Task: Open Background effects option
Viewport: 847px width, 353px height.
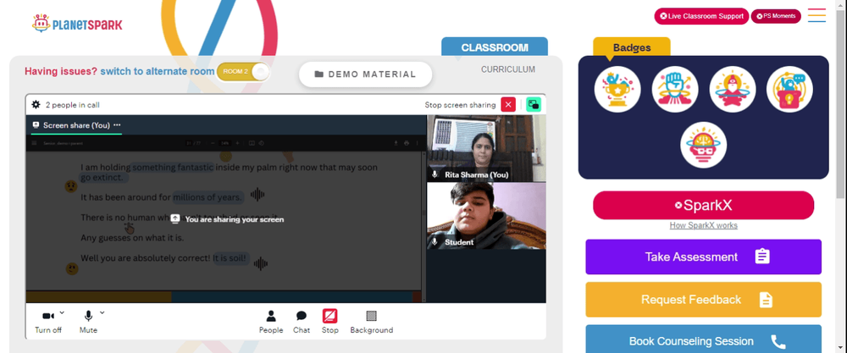Action: pyautogui.click(x=372, y=322)
